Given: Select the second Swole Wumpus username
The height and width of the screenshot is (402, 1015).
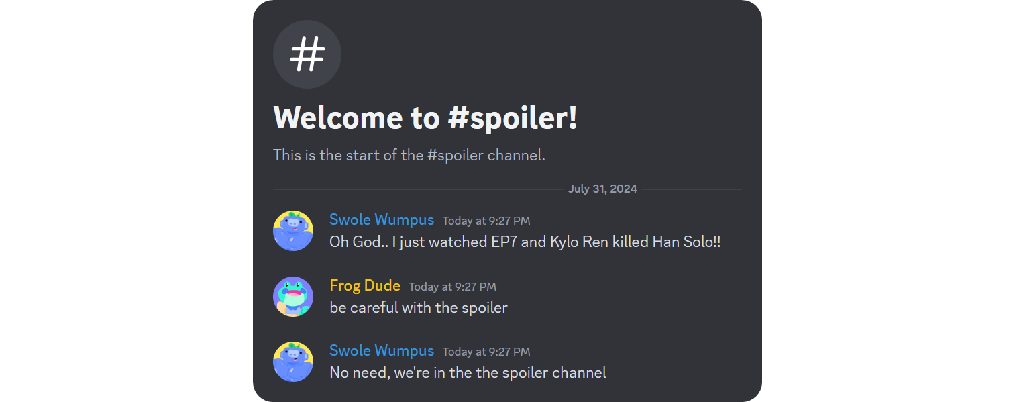Looking at the screenshot, I should pos(381,350).
